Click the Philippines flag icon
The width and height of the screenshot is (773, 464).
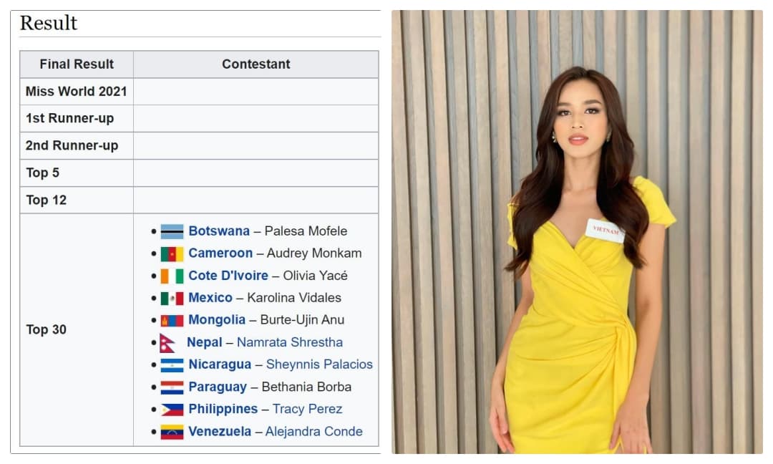pos(172,410)
